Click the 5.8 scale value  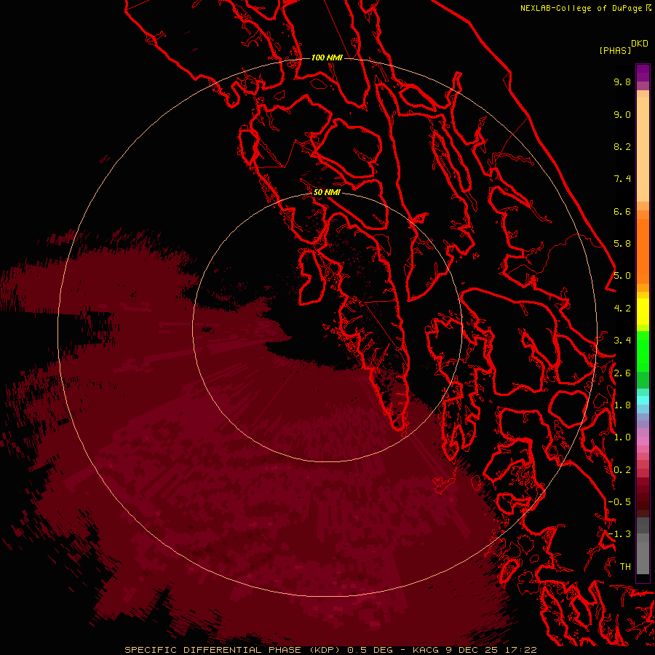point(622,244)
